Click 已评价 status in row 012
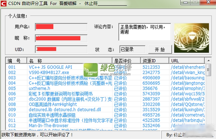Screen dimensions: 216x139 [x=120, y=126]
